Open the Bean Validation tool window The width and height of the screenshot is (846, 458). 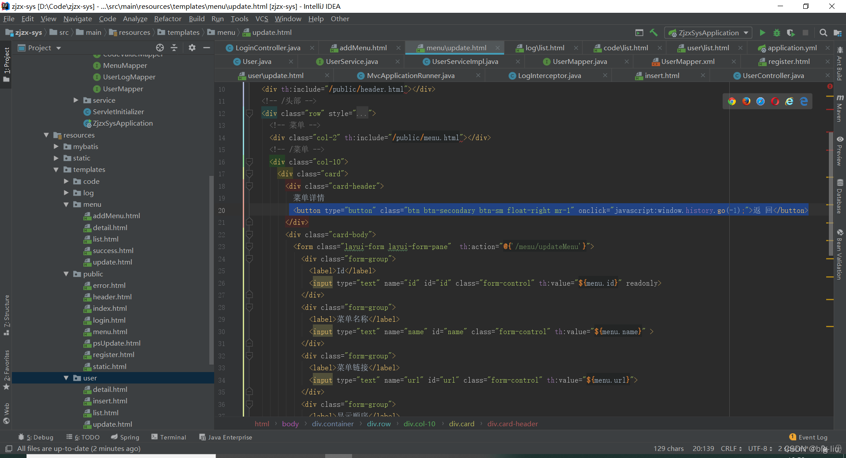pos(840,255)
